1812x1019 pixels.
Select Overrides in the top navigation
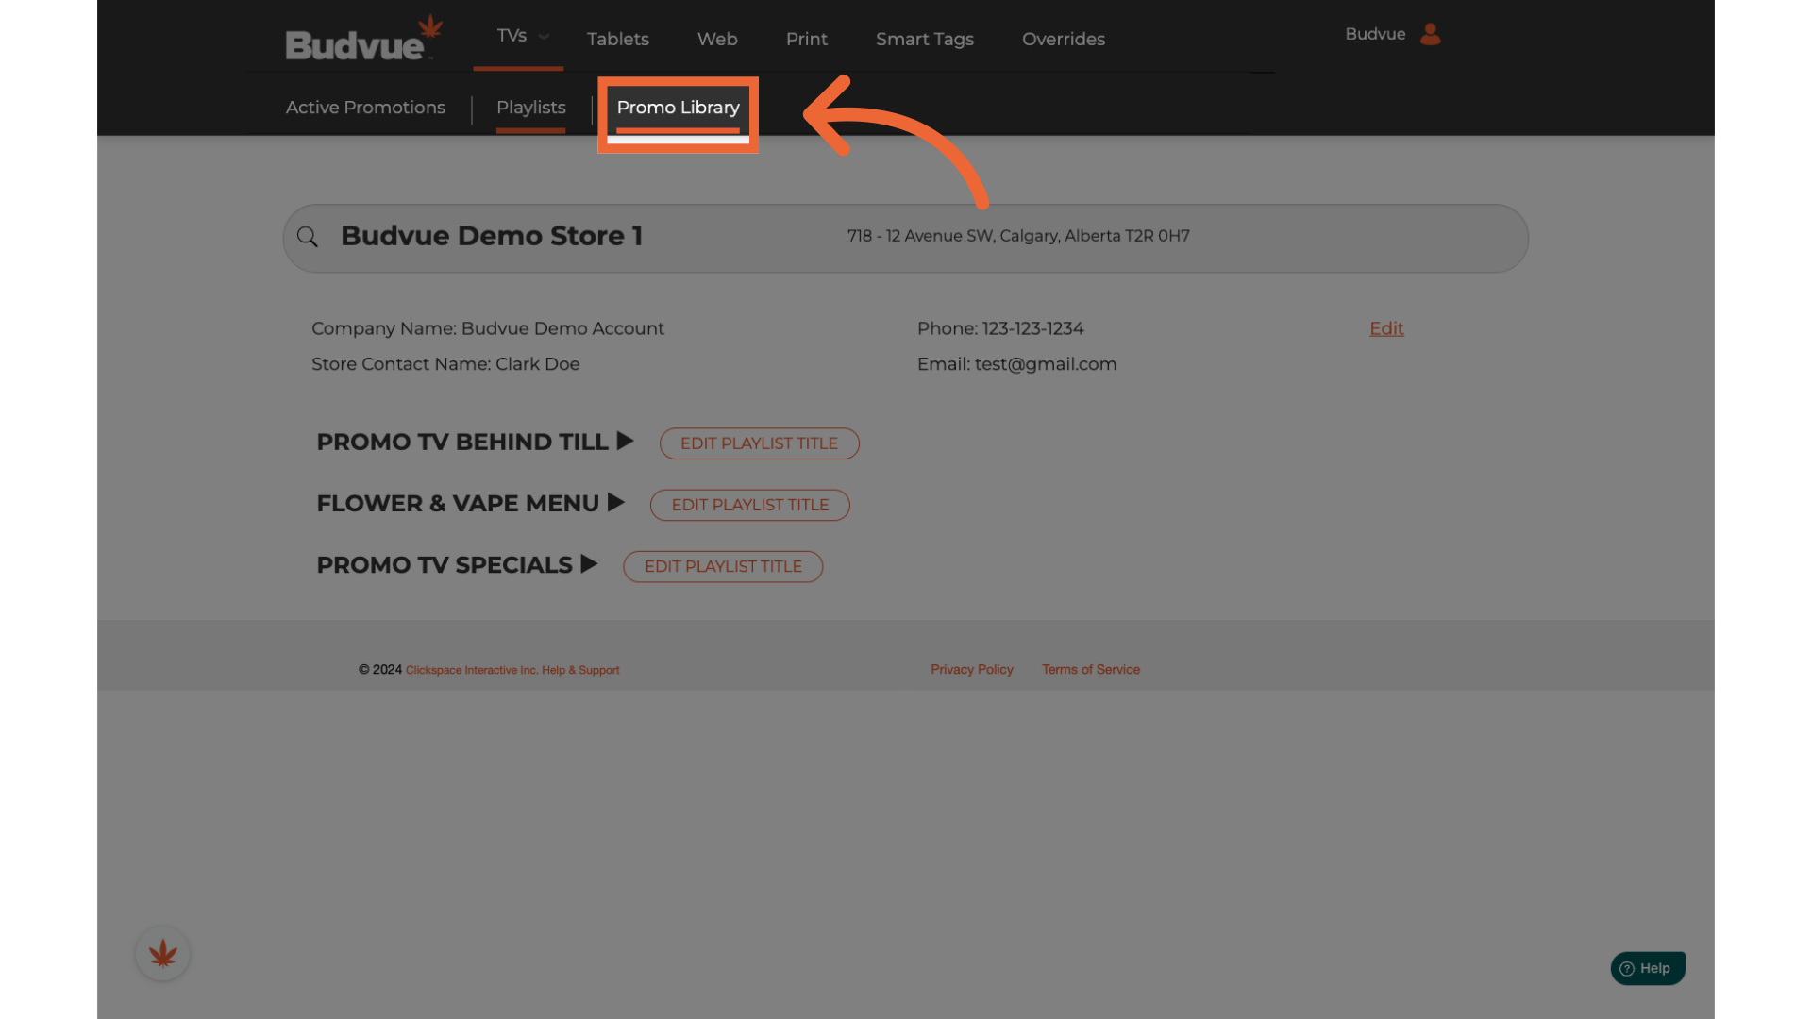[1063, 39]
